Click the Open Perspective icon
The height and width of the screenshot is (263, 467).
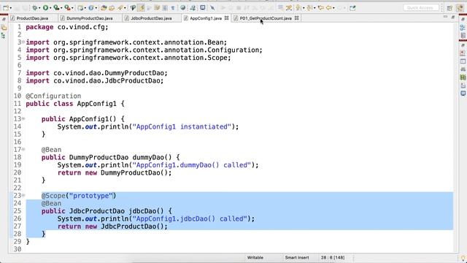[x=449, y=8]
